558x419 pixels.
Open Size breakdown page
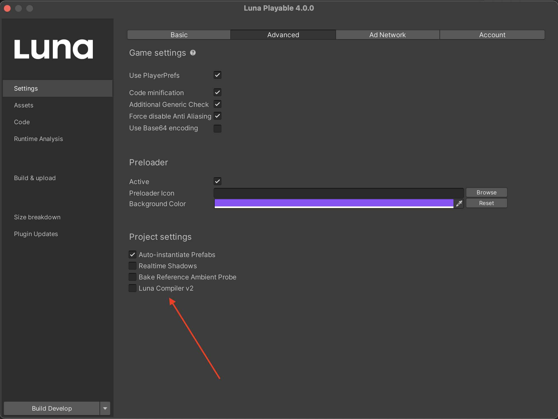point(58,217)
